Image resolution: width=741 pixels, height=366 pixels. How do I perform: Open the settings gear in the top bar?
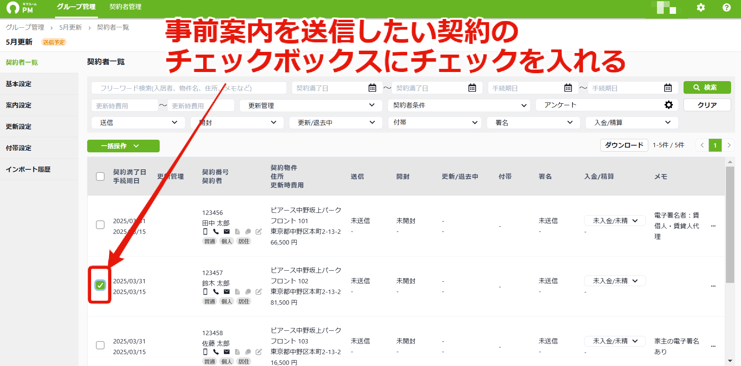(x=701, y=8)
